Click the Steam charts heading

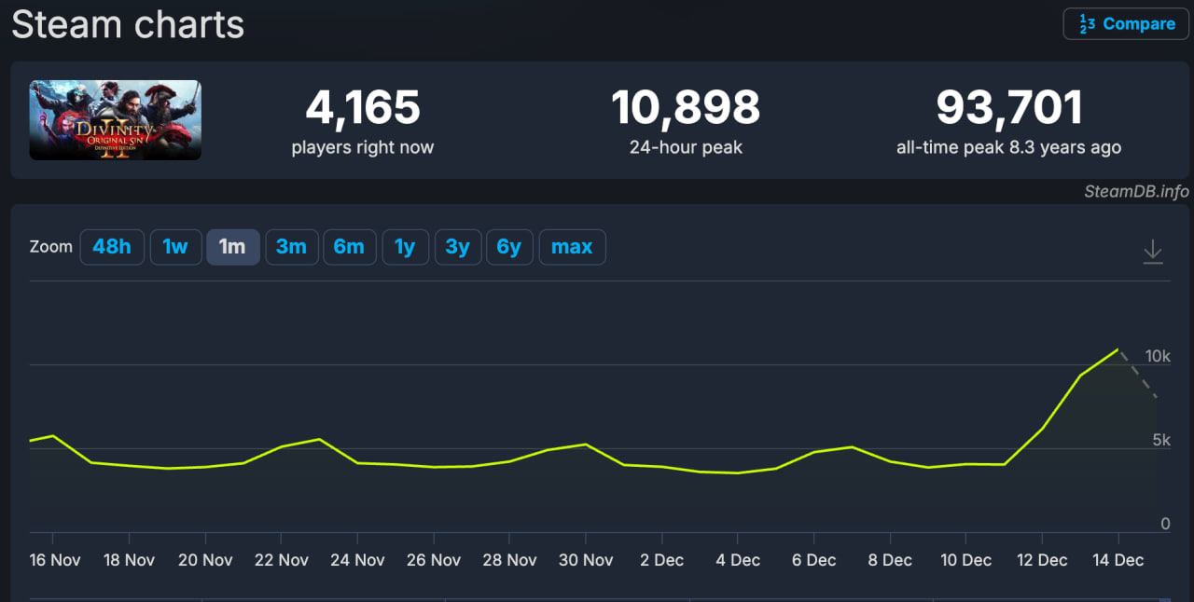(x=128, y=24)
